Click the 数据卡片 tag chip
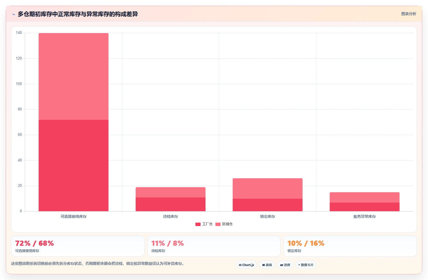The height and width of the screenshot is (280, 428). (x=306, y=265)
